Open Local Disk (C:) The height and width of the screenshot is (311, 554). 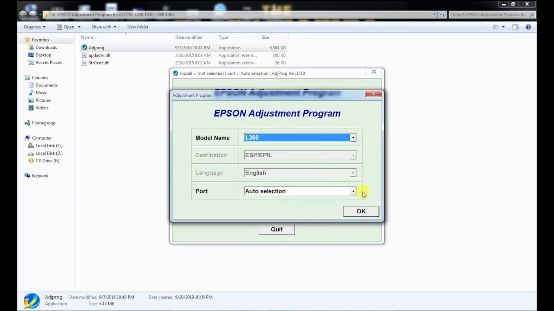pyautogui.click(x=49, y=146)
